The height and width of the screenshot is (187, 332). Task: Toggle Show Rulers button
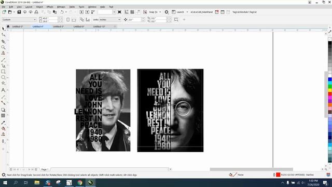[127, 12]
